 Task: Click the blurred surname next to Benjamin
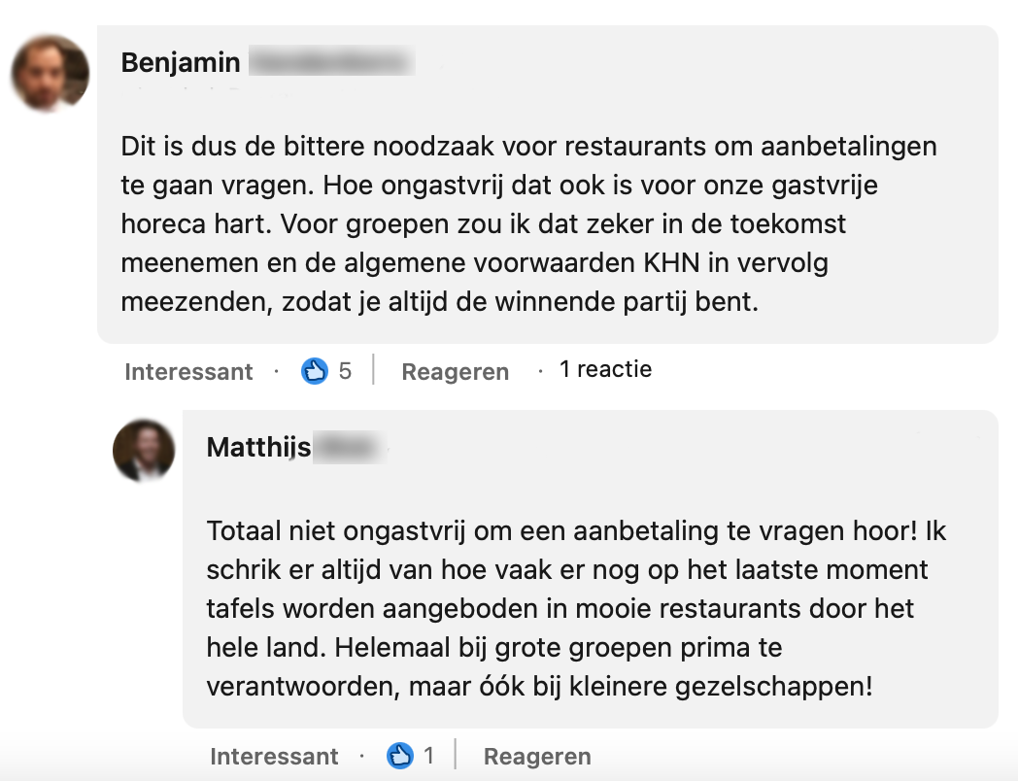pyautogui.click(x=330, y=62)
